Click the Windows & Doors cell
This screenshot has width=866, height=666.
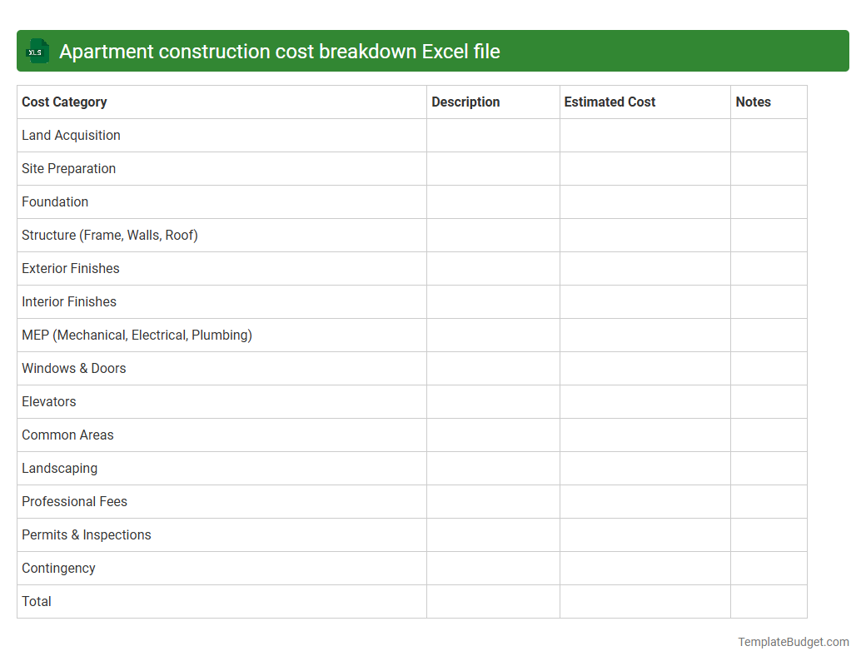73,368
